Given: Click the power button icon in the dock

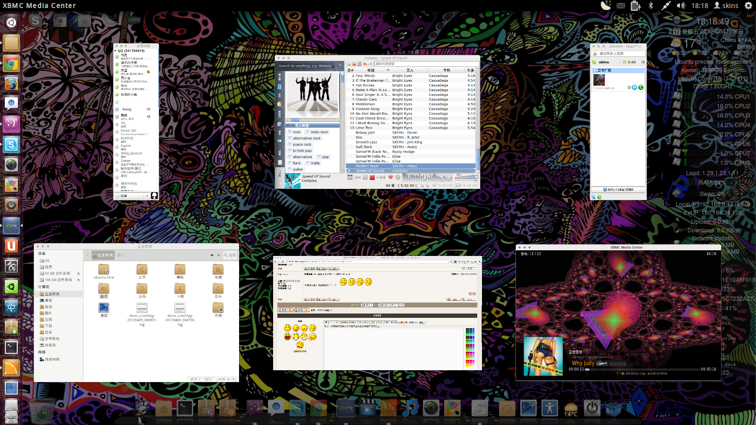Looking at the screenshot, I should 592,408.
